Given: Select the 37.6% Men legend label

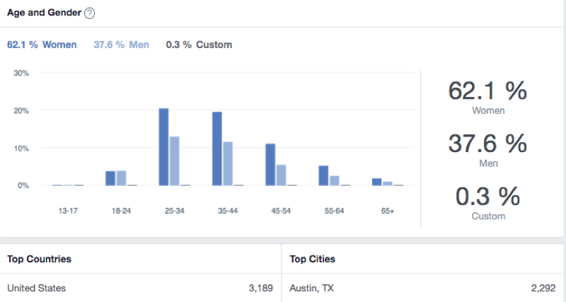Looking at the screenshot, I should tap(121, 45).
